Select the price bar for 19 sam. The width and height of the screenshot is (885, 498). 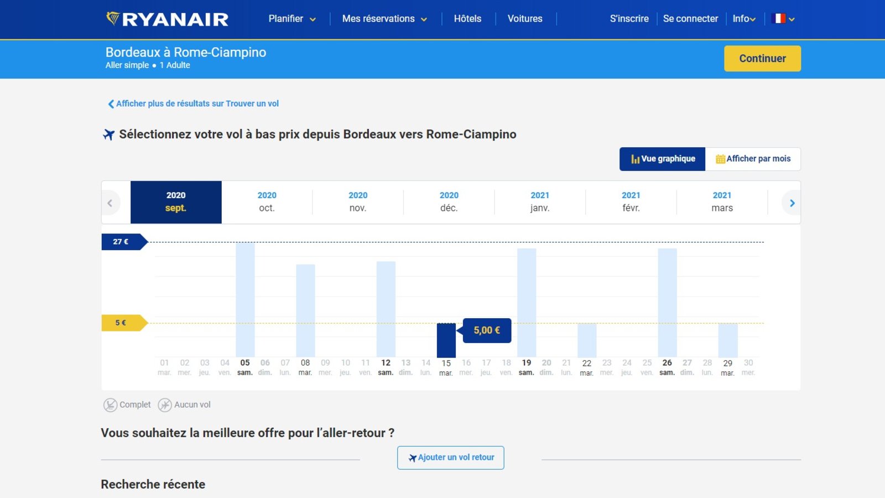pos(526,303)
